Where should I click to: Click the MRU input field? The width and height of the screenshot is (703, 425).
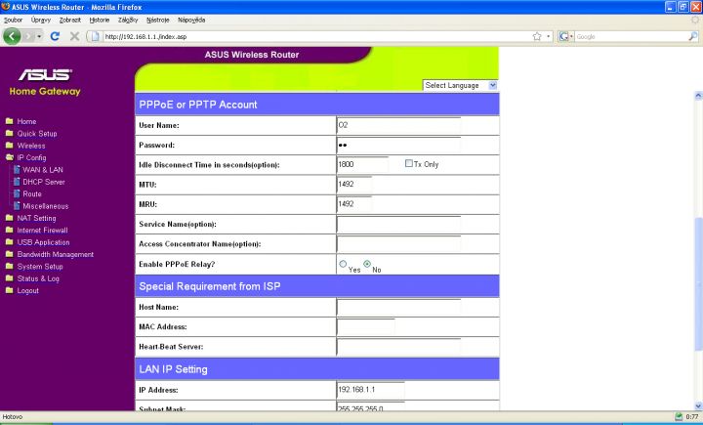pos(354,204)
